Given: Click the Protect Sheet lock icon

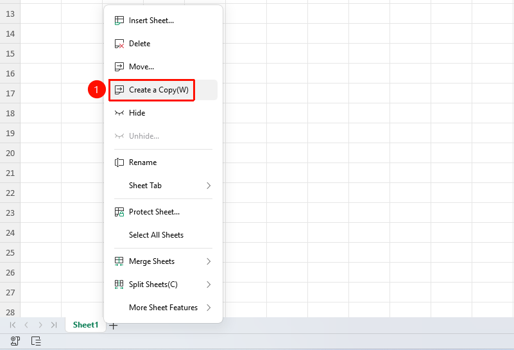Looking at the screenshot, I should (119, 212).
